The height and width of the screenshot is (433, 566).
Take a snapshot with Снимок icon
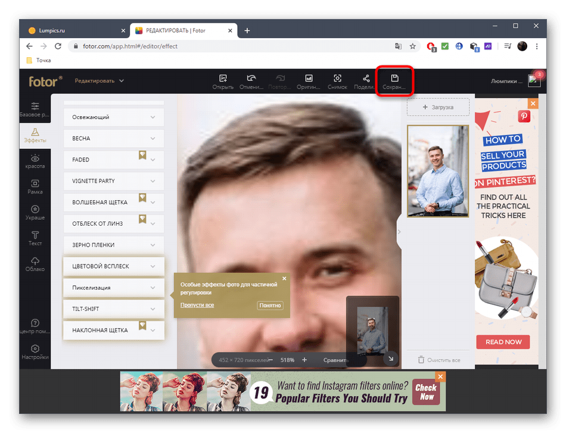coord(337,82)
